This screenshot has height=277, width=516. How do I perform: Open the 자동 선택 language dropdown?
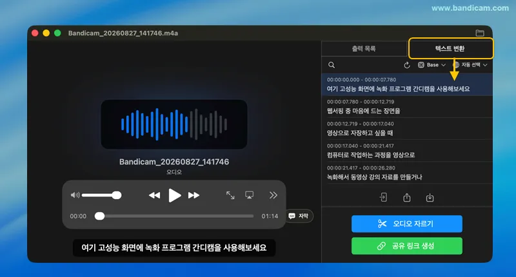click(x=470, y=65)
